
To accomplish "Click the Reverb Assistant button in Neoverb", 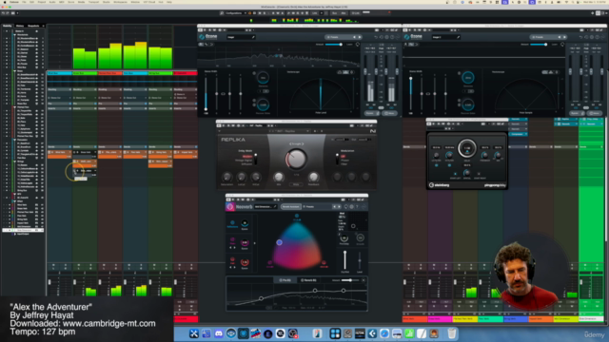I will click(290, 207).
